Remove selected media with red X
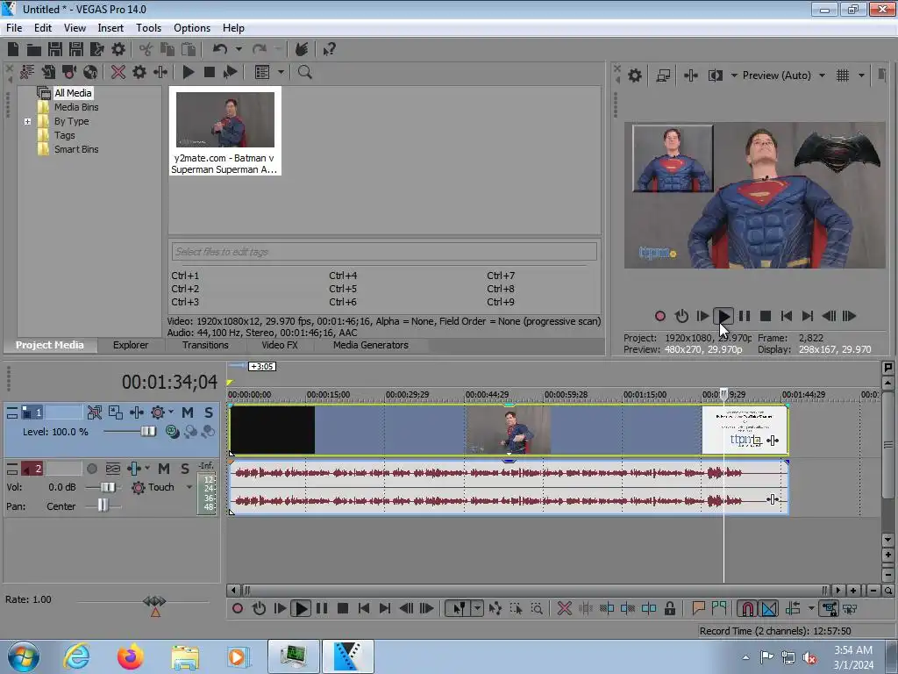The width and height of the screenshot is (898, 674). click(118, 72)
